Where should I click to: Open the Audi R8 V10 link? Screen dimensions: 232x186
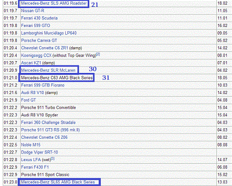pos(32,93)
